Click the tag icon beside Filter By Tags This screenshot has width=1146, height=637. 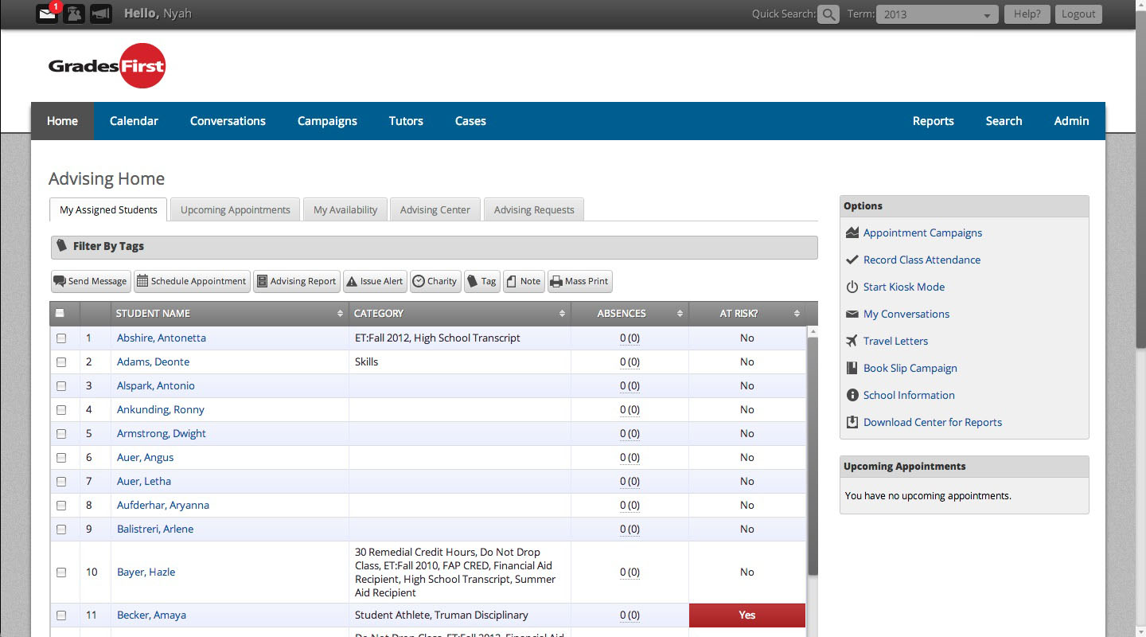[61, 246]
